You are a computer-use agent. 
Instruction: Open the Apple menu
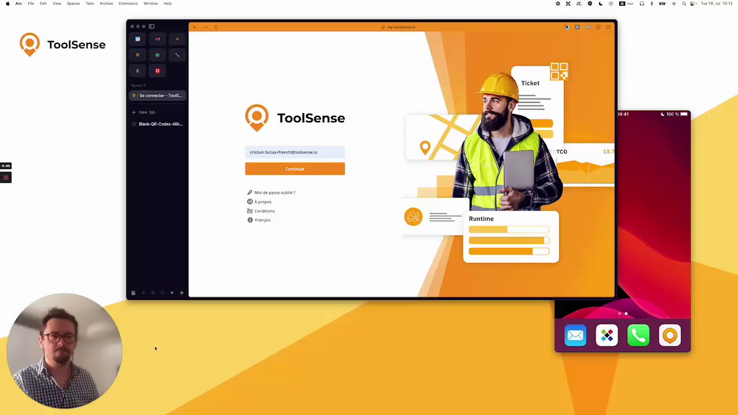coord(7,3)
